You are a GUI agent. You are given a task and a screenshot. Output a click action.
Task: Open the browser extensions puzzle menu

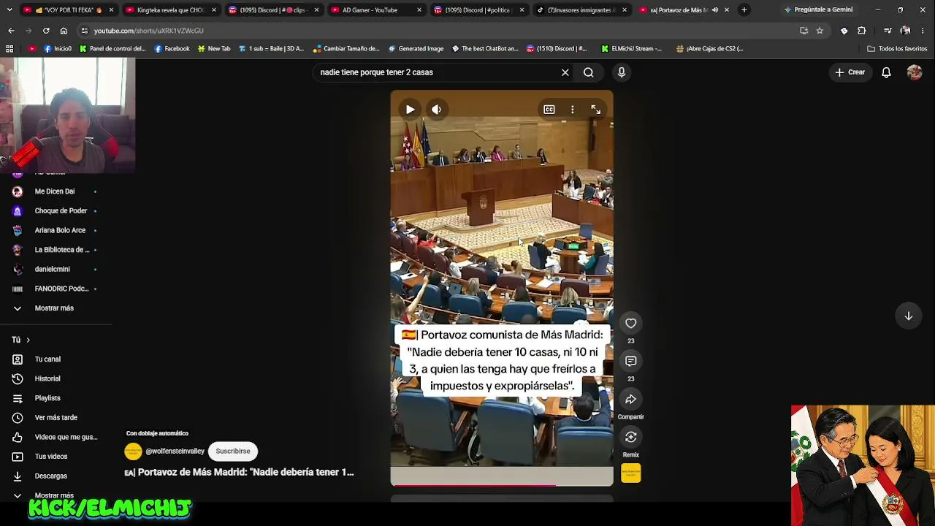click(x=862, y=31)
